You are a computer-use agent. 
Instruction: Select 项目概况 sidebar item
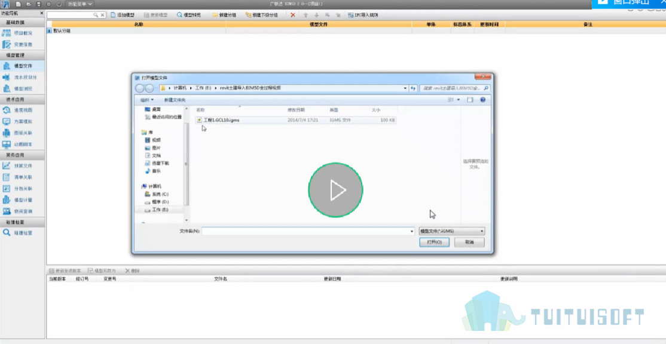tap(23, 33)
